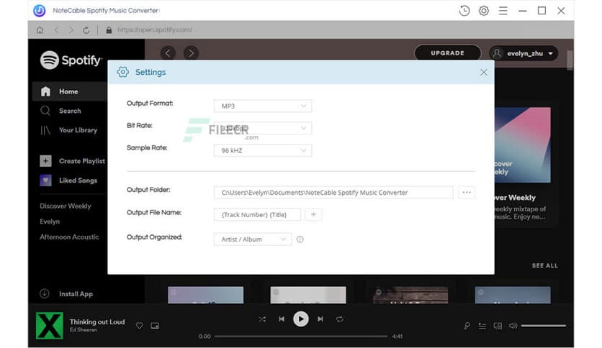Expand the Sample Rate dropdown
This screenshot has width=602, height=348.
(x=263, y=150)
